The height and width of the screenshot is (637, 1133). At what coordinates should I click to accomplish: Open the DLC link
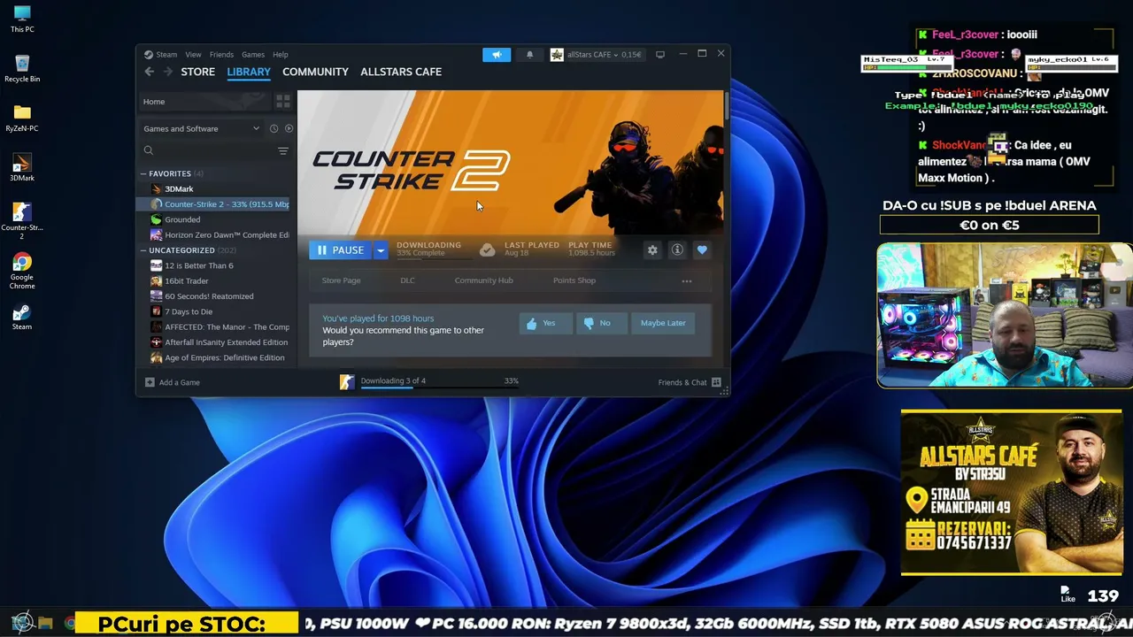407,280
